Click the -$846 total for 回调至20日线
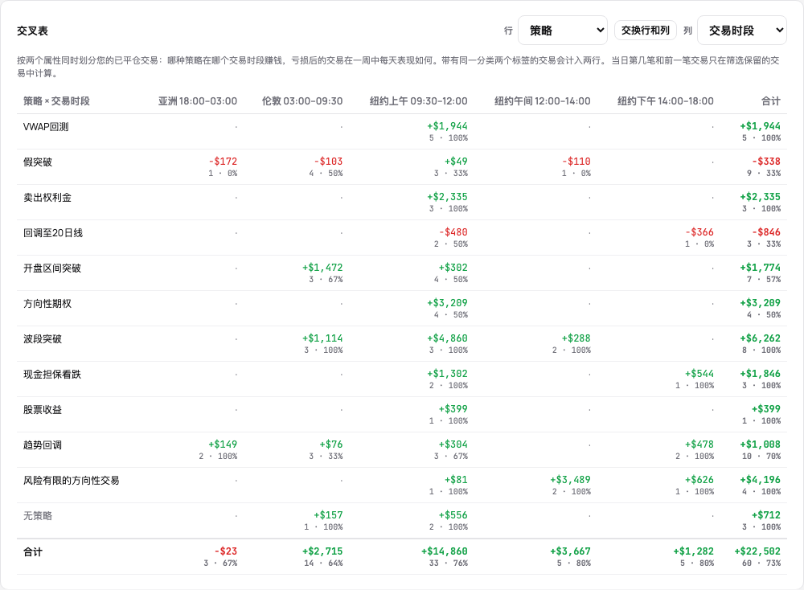Image resolution: width=804 pixels, height=590 pixels. (766, 232)
